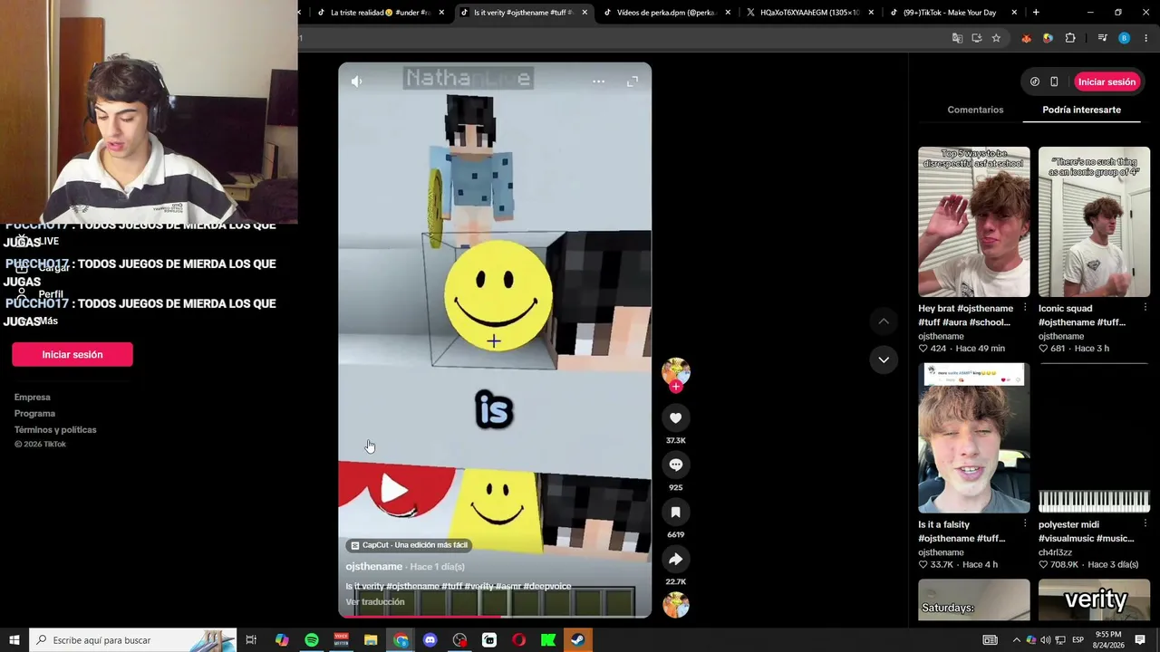1160x652 pixels.
Task: Click the Iniciar sesión button in the top right
Action: pos(1107,81)
